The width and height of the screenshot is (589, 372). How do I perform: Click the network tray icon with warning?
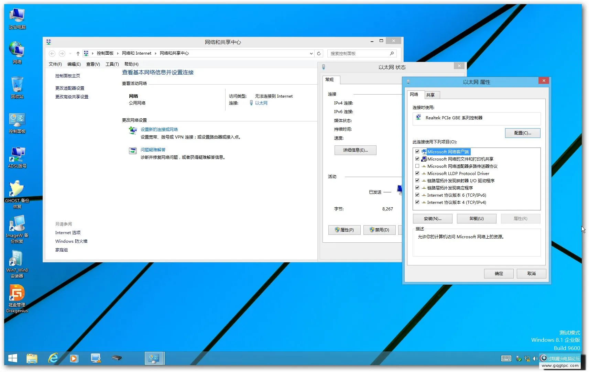(x=527, y=358)
